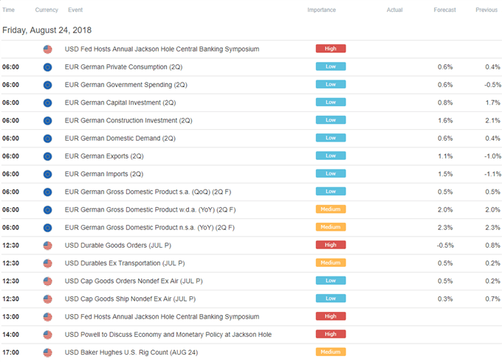The height and width of the screenshot is (362, 502).
Task: Open 'EUR German Government Spending (2Q)' event
Action: point(125,85)
